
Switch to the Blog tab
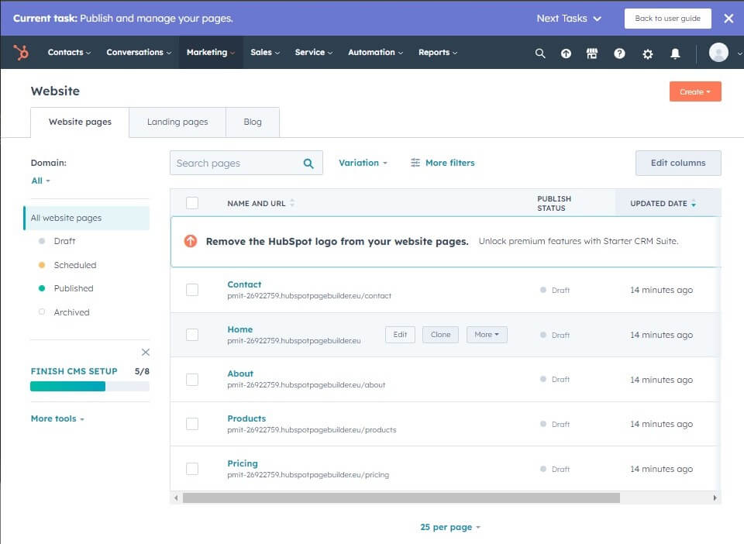(x=253, y=122)
